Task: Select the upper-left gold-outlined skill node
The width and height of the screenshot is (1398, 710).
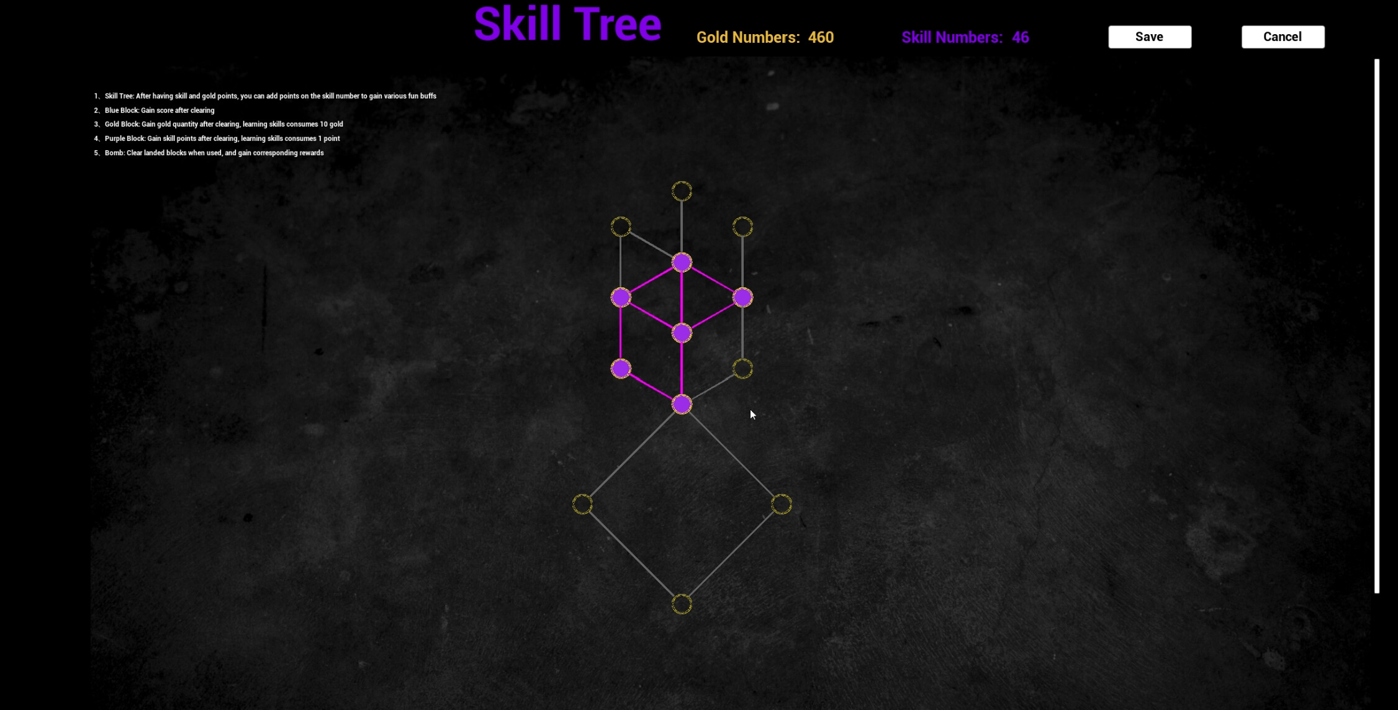Action: coord(620,227)
